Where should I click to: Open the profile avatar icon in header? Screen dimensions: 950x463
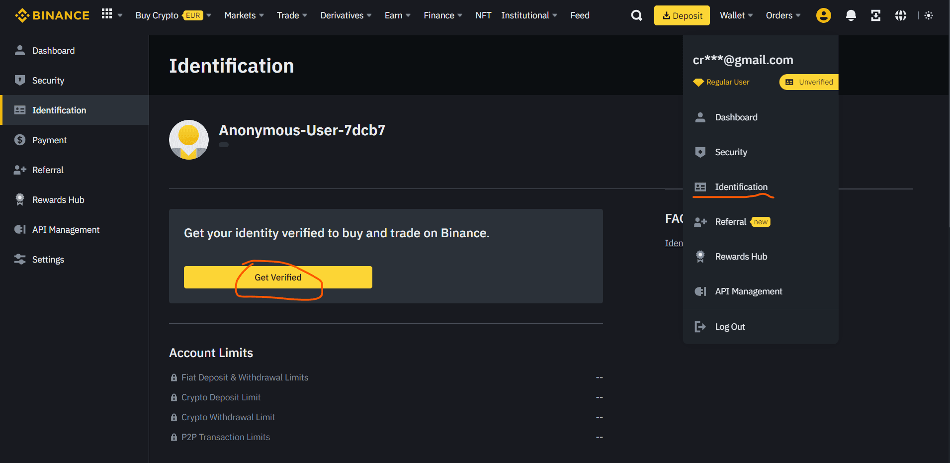coord(823,15)
